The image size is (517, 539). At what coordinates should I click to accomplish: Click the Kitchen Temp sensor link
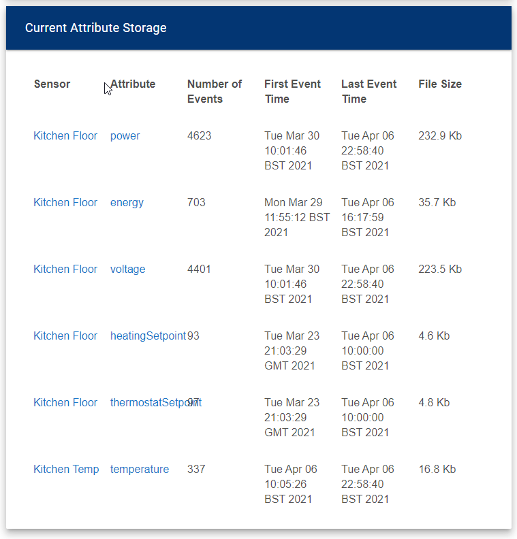66,469
